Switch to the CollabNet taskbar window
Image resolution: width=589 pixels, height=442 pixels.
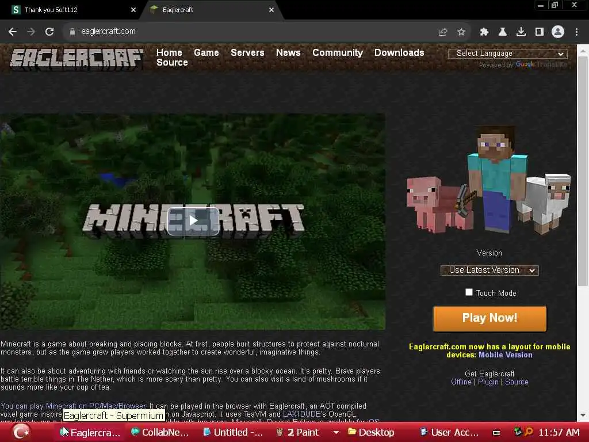(160, 433)
